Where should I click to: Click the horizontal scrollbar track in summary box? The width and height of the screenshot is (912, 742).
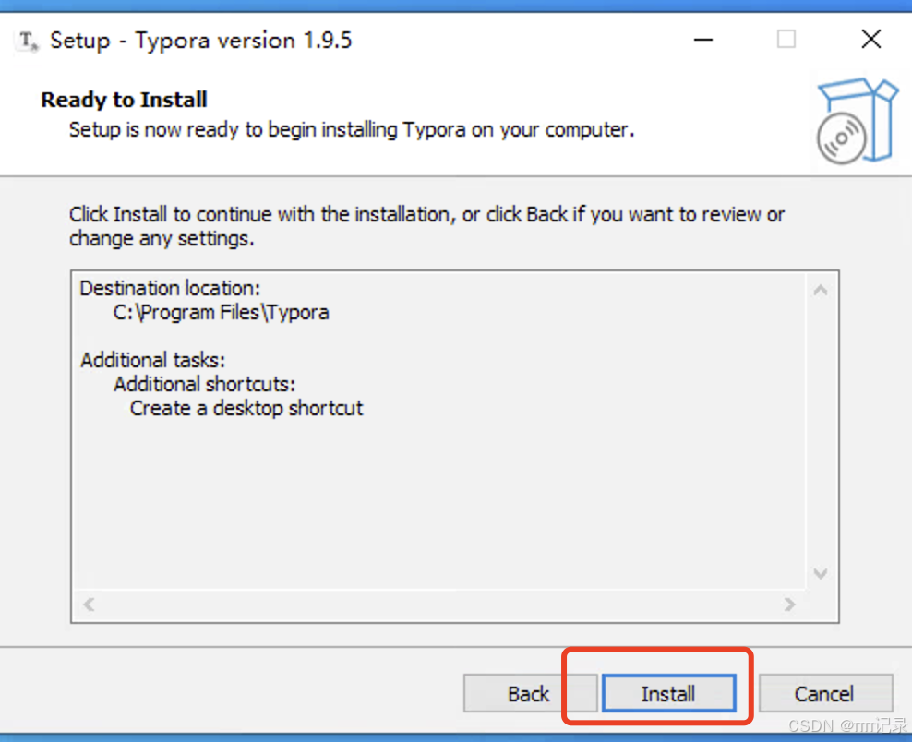(x=439, y=604)
